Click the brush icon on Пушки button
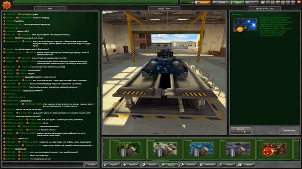The height and width of the screenshot is (169, 302). tap(105, 165)
